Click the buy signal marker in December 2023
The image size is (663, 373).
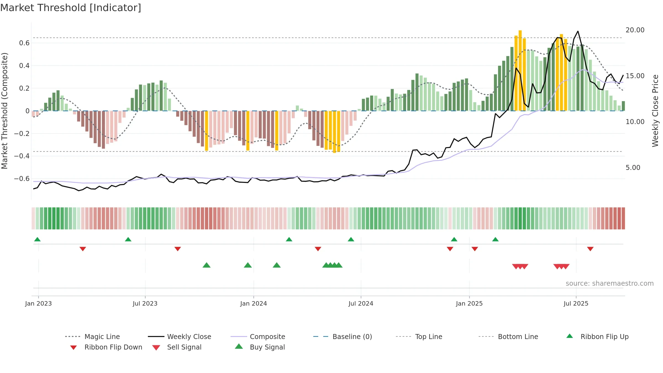(x=248, y=265)
